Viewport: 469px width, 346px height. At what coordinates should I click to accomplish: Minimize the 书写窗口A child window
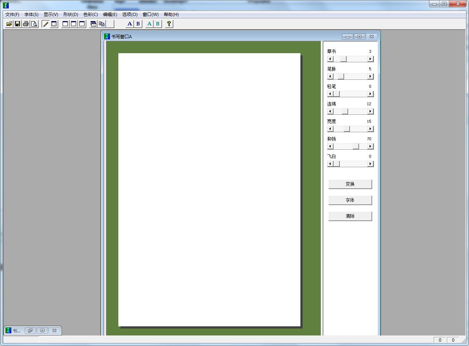coord(347,36)
